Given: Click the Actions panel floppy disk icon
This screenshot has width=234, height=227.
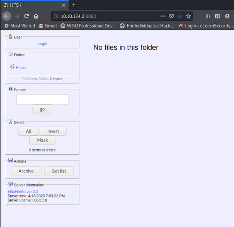Looking at the screenshot, I should (10, 160).
